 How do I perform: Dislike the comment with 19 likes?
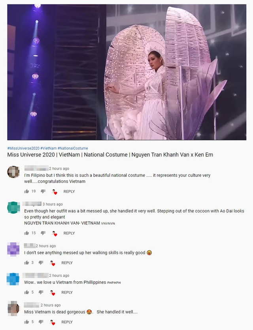pos(43,191)
